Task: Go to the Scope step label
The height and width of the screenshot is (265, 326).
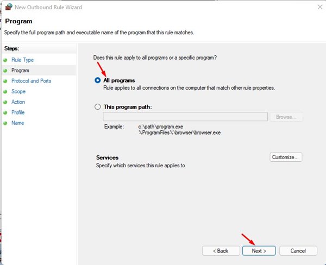Action: pyautogui.click(x=18, y=92)
